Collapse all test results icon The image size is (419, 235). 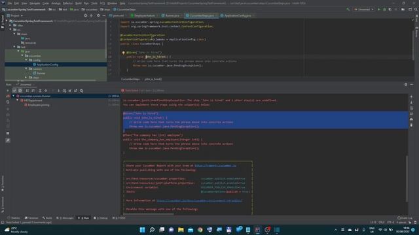(x=46, y=91)
